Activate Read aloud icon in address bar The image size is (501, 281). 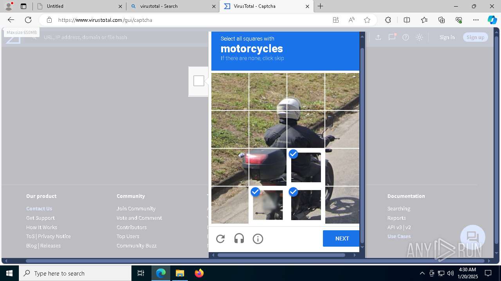click(x=351, y=20)
